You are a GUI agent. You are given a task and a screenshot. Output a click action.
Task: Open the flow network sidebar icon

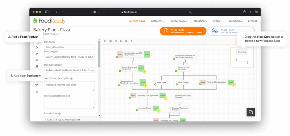pos(37,85)
